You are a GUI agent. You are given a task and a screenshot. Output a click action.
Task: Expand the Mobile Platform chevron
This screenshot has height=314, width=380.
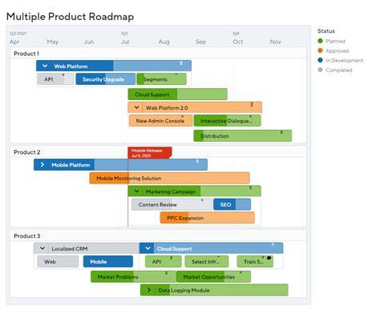(x=42, y=165)
